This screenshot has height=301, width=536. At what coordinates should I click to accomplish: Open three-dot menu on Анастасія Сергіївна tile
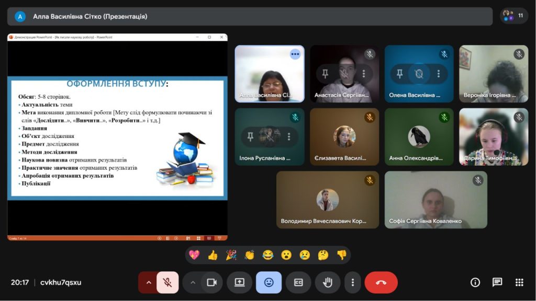coord(363,74)
